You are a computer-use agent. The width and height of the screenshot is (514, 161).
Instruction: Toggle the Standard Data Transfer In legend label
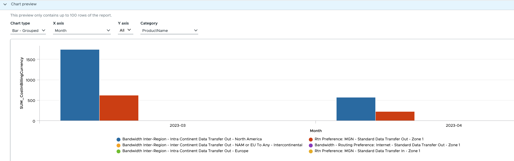point(367,151)
